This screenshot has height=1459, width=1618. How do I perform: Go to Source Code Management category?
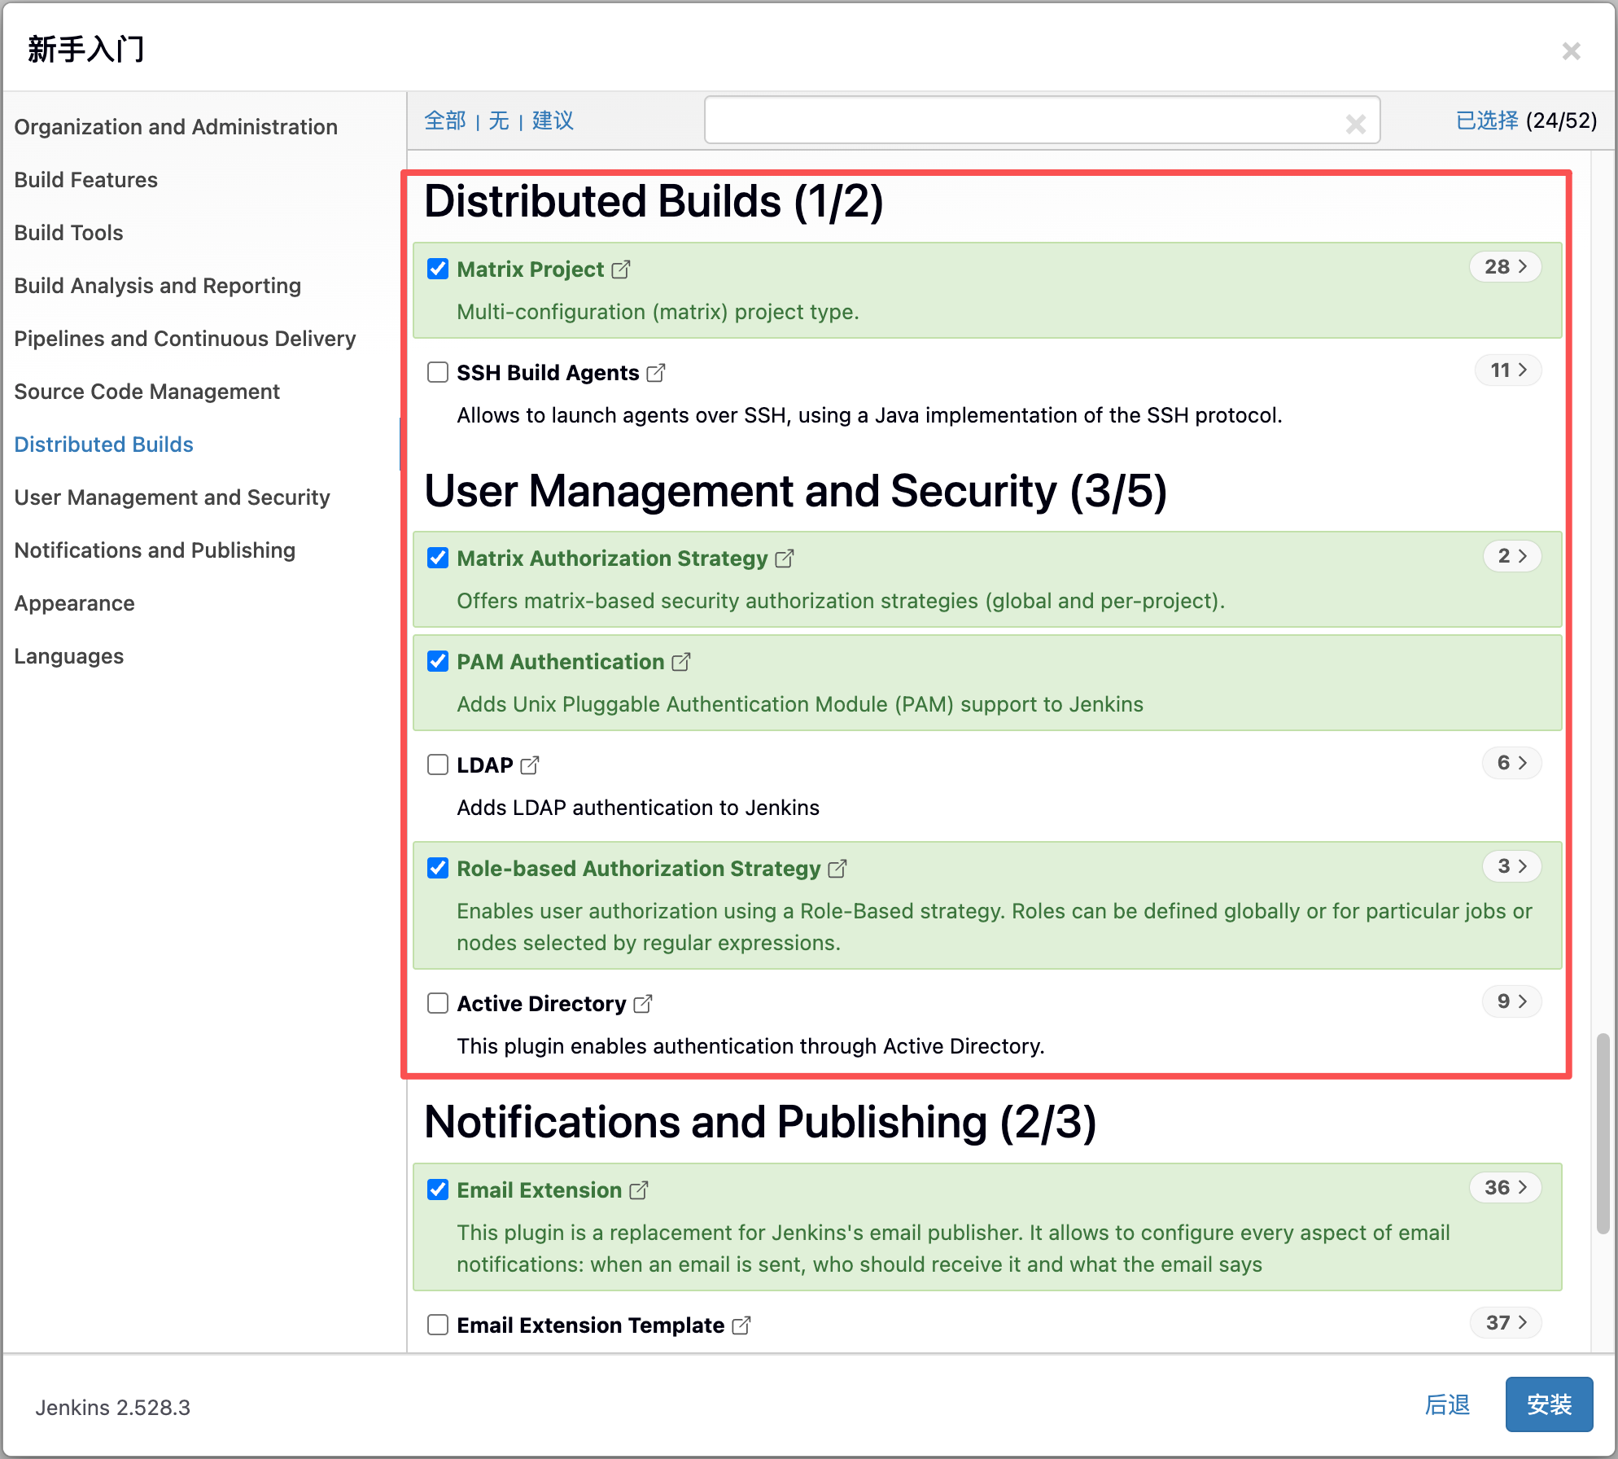click(146, 392)
